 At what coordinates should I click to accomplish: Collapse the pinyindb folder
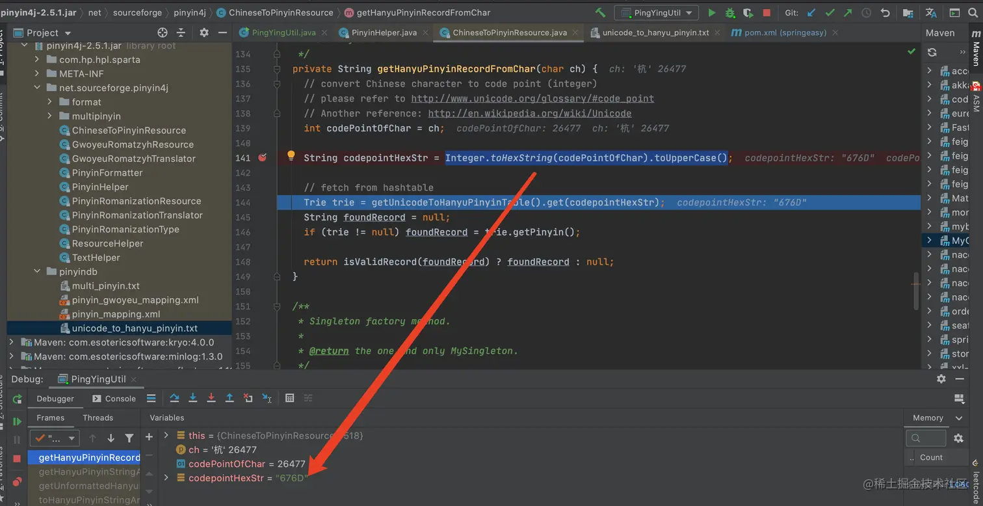(x=38, y=271)
